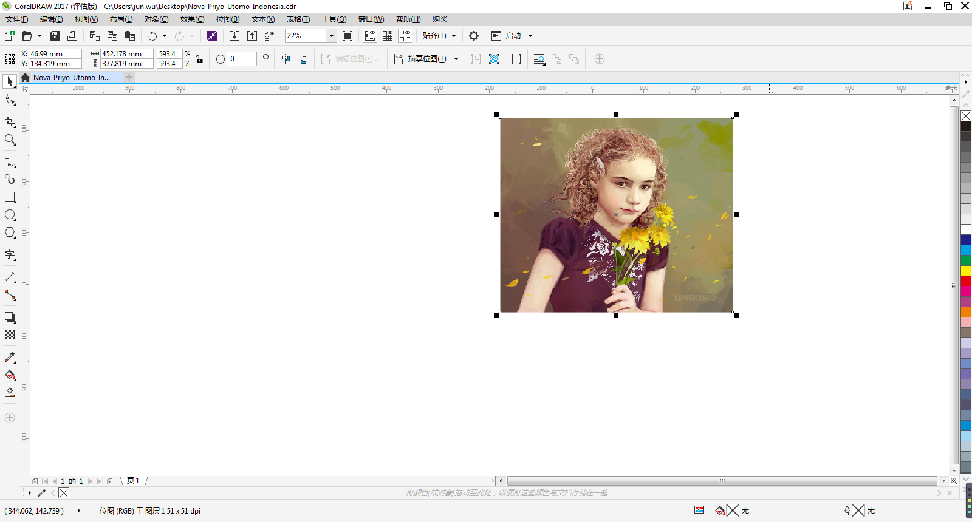Click the Copy icon in toolbar
The image size is (972, 522).
coord(112,36)
